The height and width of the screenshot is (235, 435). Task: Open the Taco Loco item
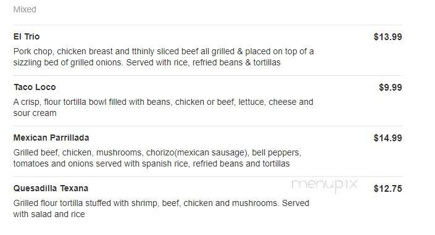click(x=35, y=87)
